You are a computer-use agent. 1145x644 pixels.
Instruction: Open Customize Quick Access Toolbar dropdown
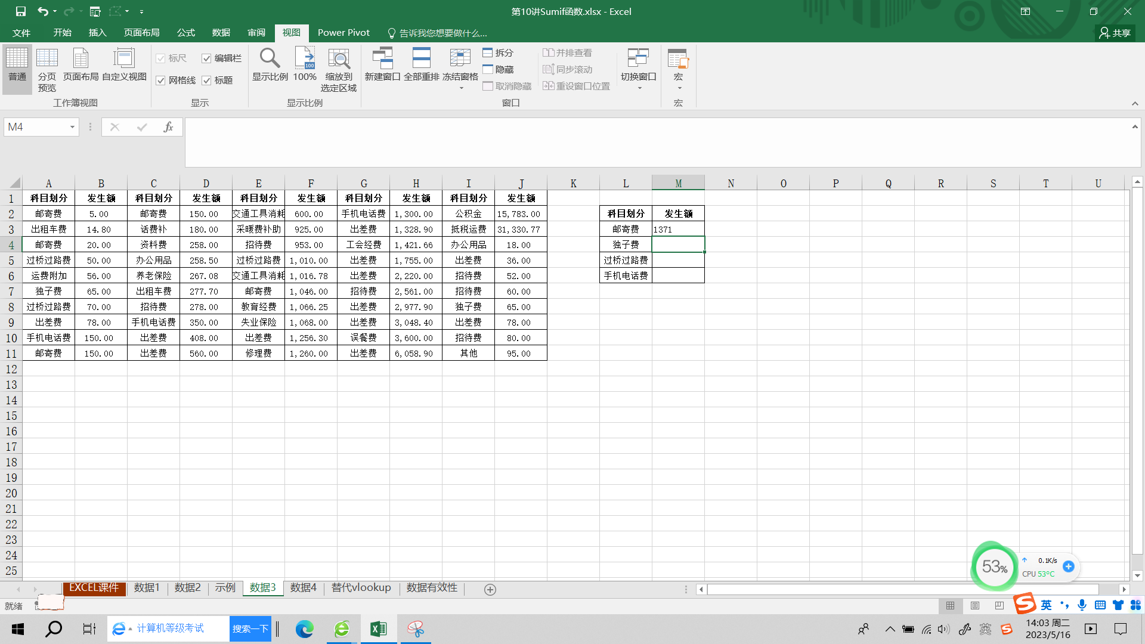[141, 11]
